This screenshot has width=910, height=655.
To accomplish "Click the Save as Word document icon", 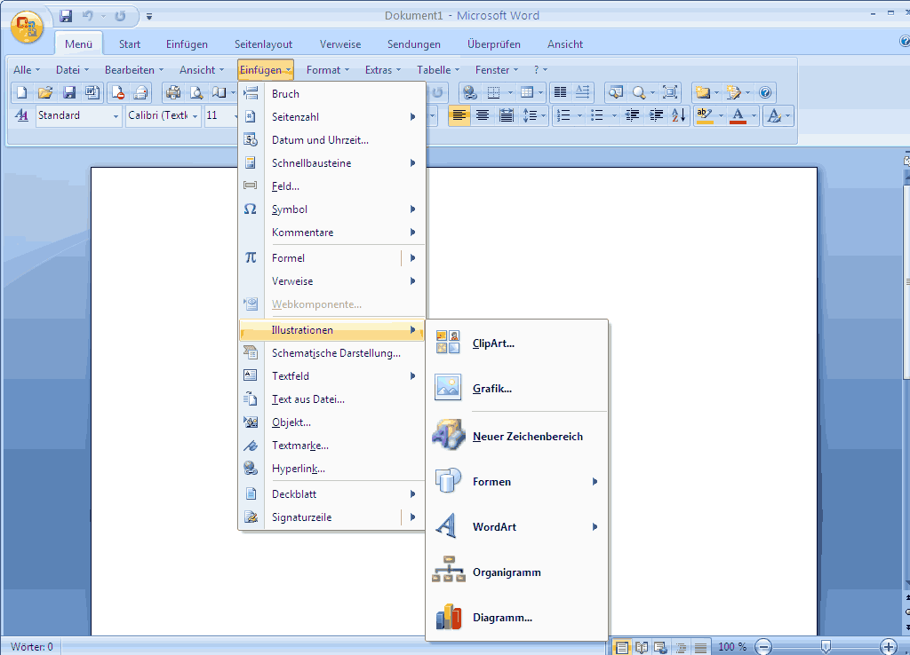I will (x=92, y=92).
